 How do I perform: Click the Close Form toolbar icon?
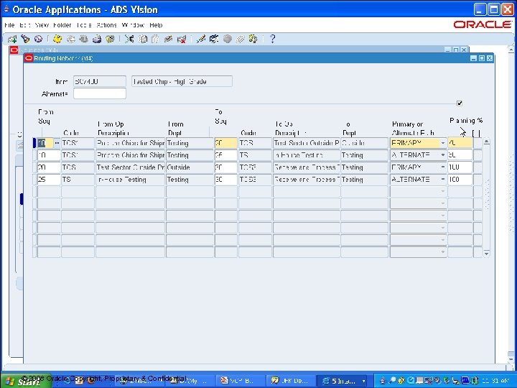[110, 40]
